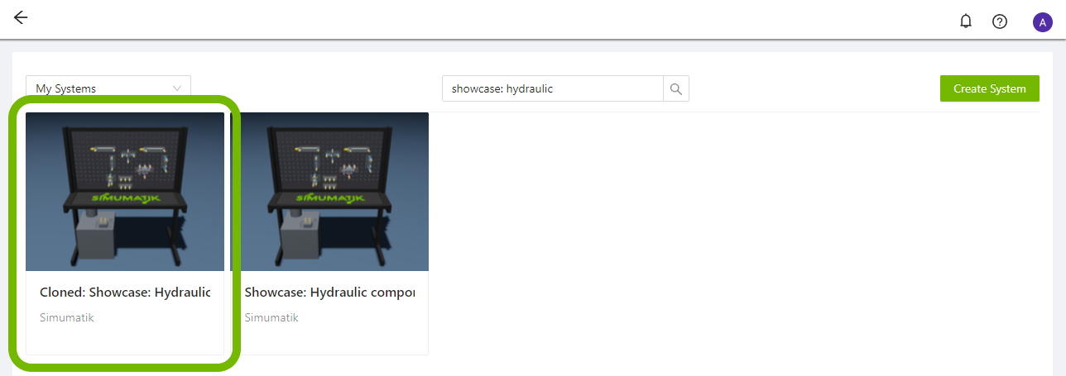This screenshot has height=376, width=1066.
Task: Open the original Showcase Hydraulic components thumbnail
Action: pyautogui.click(x=329, y=191)
